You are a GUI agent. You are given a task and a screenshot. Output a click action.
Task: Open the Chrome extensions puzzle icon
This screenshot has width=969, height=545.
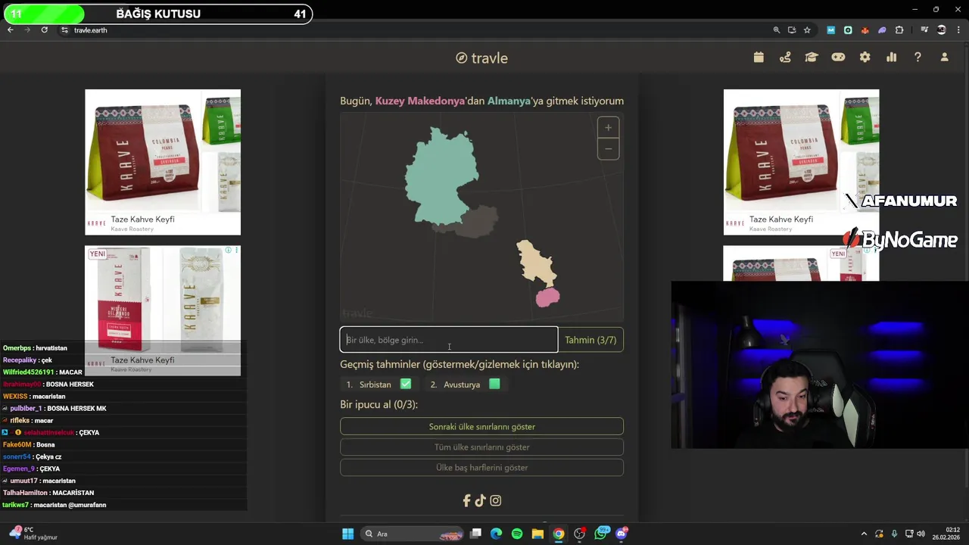click(899, 30)
